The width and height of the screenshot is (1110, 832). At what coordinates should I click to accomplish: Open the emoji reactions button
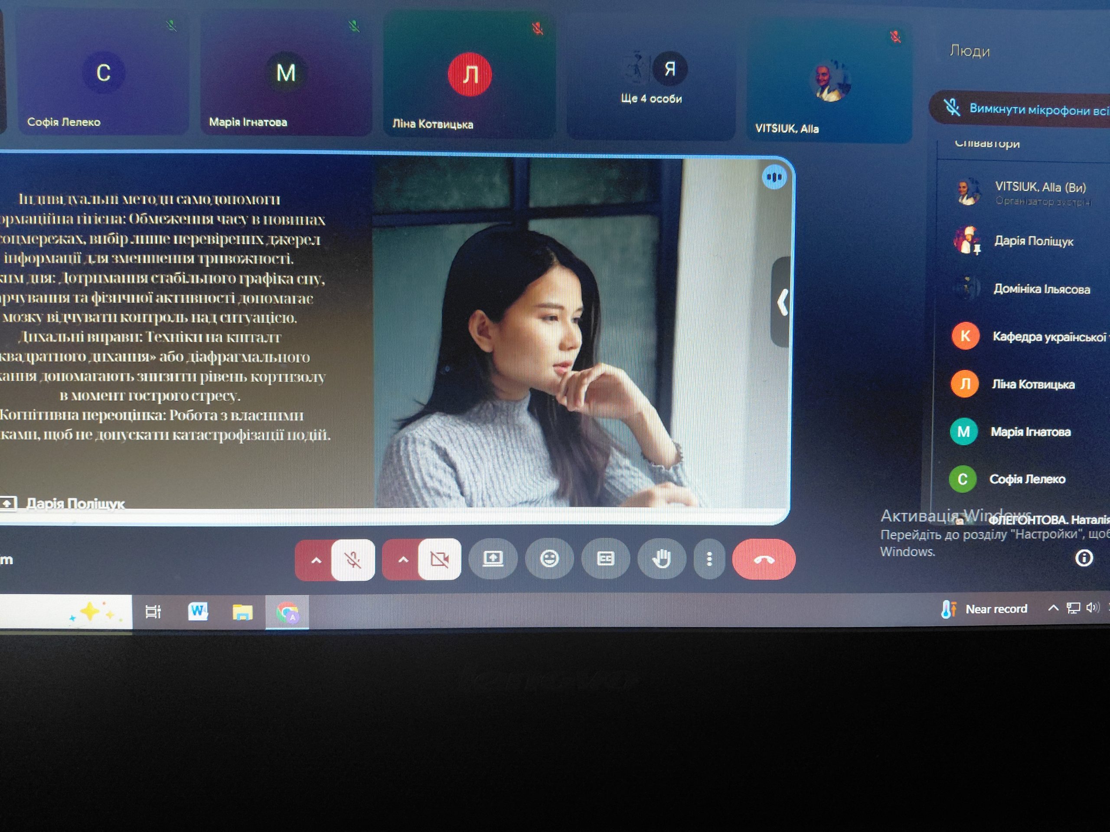pos(549,559)
